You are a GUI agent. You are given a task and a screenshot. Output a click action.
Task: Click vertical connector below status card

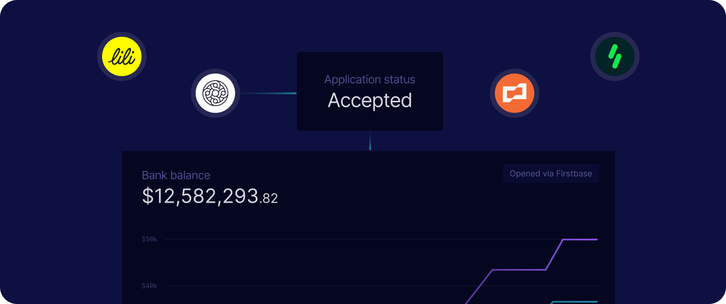pyautogui.click(x=370, y=140)
